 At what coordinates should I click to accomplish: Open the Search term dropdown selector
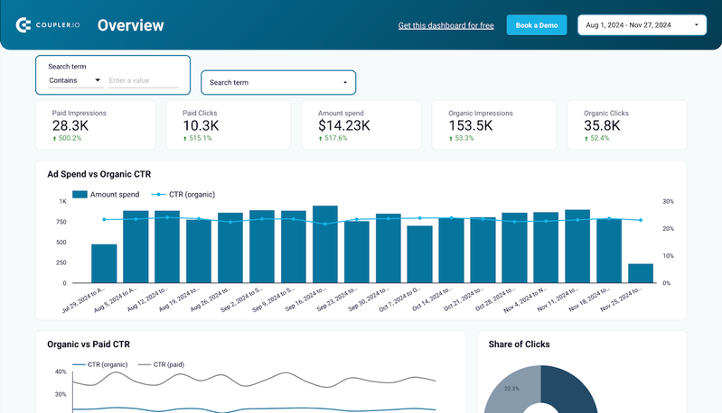coord(278,83)
